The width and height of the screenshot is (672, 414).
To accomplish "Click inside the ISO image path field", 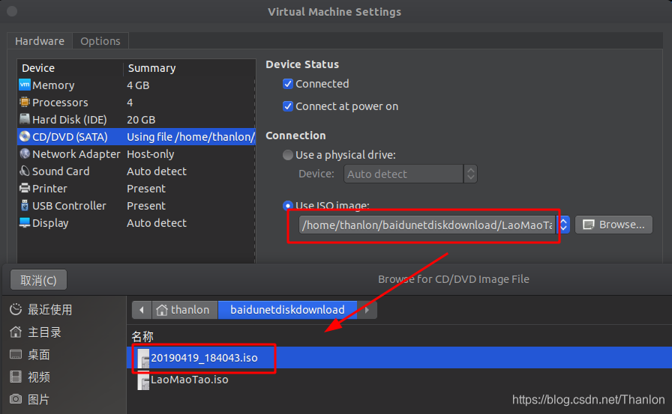I will [x=427, y=225].
